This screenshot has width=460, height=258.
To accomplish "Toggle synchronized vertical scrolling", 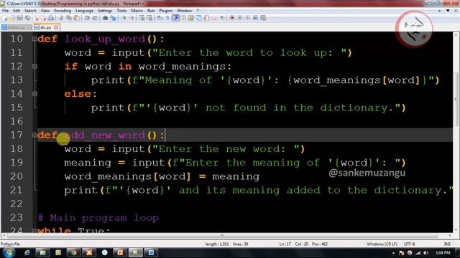I will [142, 18].
